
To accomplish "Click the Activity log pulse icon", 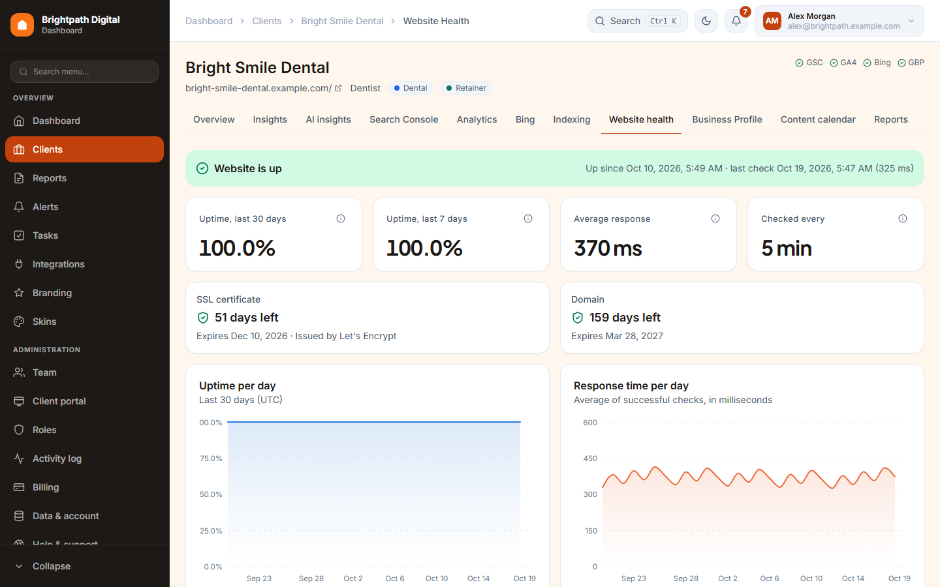I will coord(19,459).
